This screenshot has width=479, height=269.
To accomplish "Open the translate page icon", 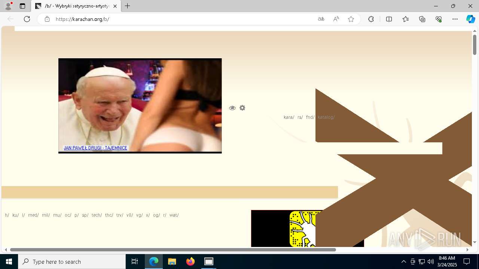I will pyautogui.click(x=321, y=19).
